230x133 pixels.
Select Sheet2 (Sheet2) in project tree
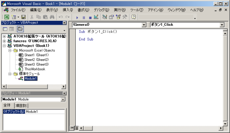(36, 60)
